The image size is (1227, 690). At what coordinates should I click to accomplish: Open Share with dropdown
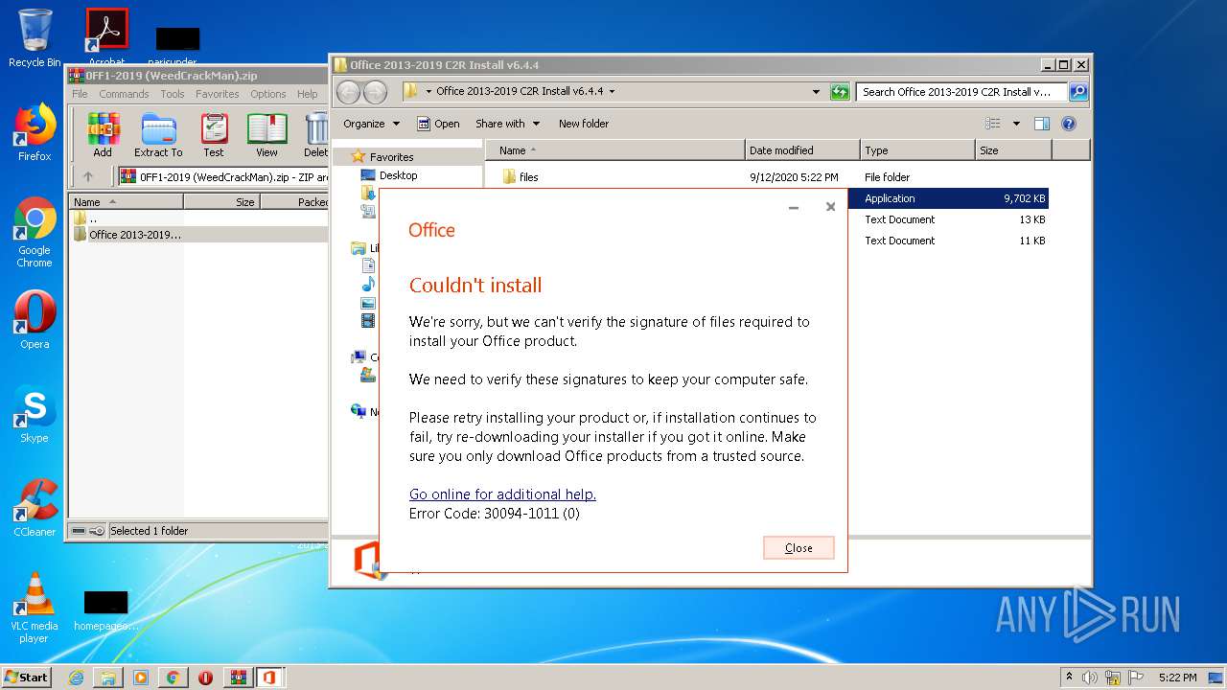point(508,124)
